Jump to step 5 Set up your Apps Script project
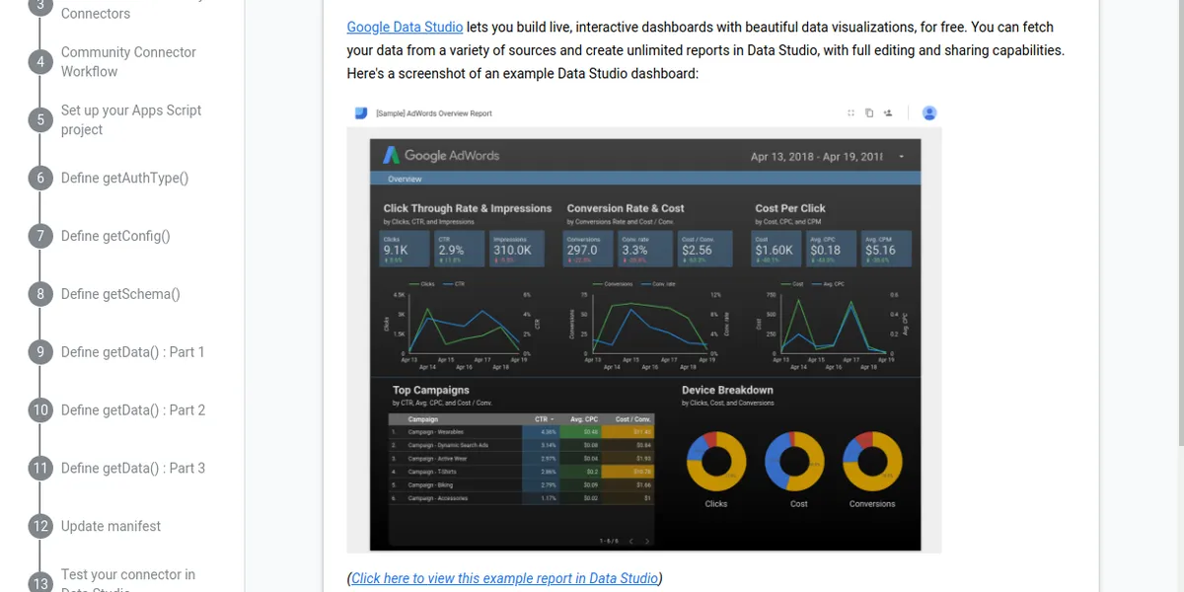This screenshot has height=592, width=1184. [130, 119]
